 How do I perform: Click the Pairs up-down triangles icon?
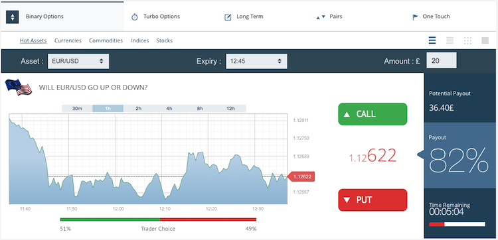click(321, 17)
